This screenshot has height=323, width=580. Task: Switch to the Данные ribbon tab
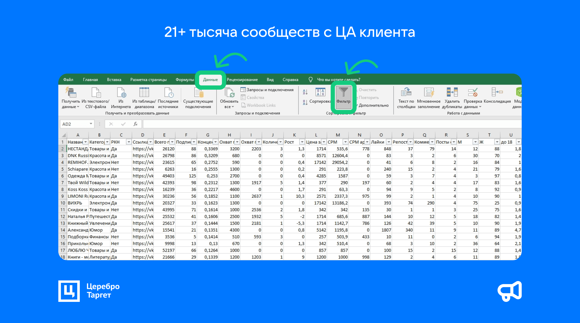point(210,80)
